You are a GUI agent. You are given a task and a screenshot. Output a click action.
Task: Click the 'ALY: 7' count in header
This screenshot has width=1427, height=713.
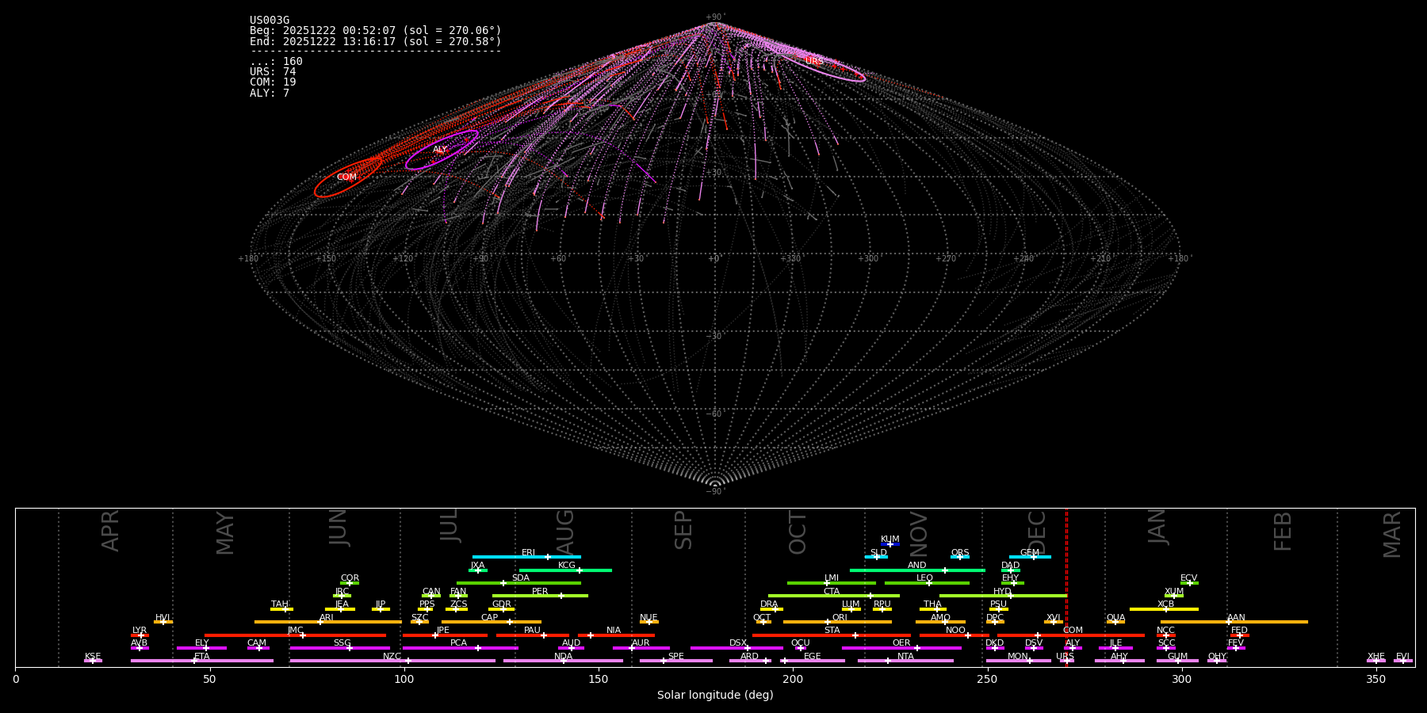[x=270, y=93]
